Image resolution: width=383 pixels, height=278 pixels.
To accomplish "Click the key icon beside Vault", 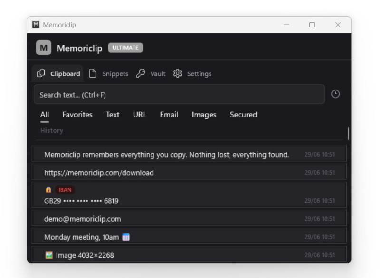I will pyautogui.click(x=141, y=73).
